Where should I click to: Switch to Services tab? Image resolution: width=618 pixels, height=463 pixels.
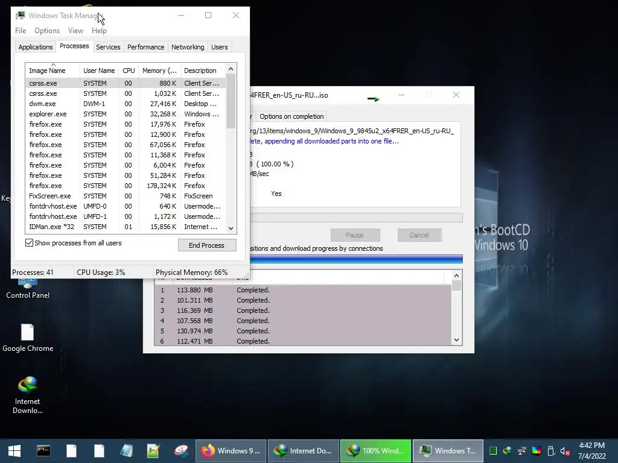(x=108, y=47)
